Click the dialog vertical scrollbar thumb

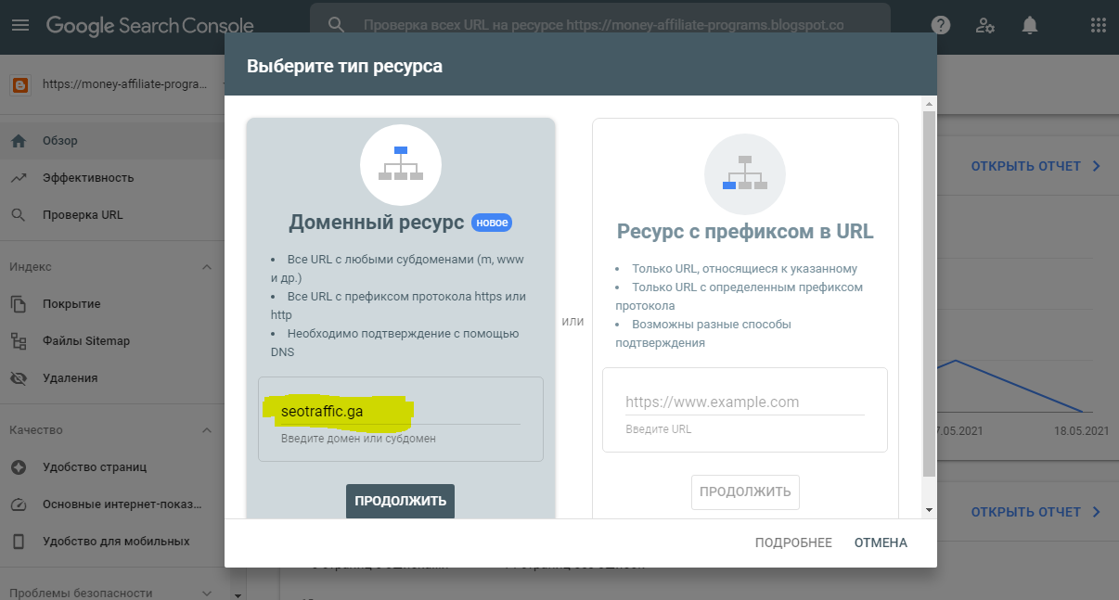[929, 293]
